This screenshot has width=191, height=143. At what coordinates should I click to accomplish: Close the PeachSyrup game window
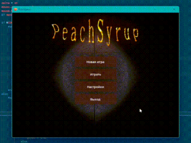tap(174, 10)
